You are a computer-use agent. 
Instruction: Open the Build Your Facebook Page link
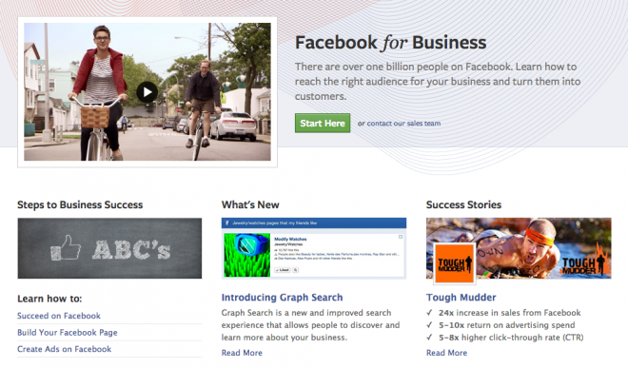68,333
